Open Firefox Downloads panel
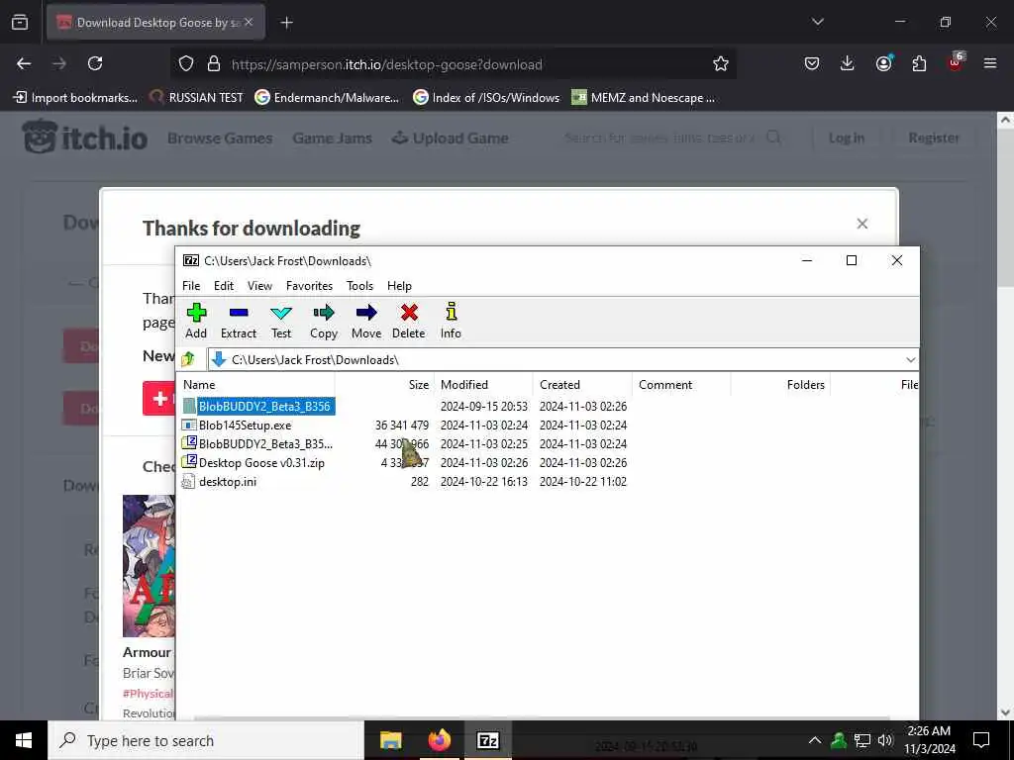Image resolution: width=1014 pixels, height=760 pixels. coord(848,63)
